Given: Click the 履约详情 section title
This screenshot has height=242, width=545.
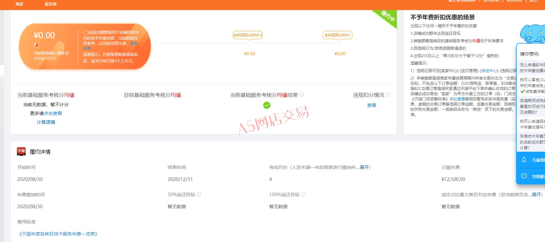Looking at the screenshot, I should tap(40, 152).
